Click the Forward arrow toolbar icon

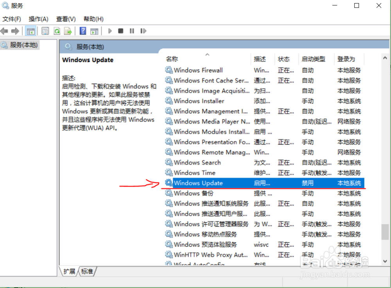coord(15,31)
